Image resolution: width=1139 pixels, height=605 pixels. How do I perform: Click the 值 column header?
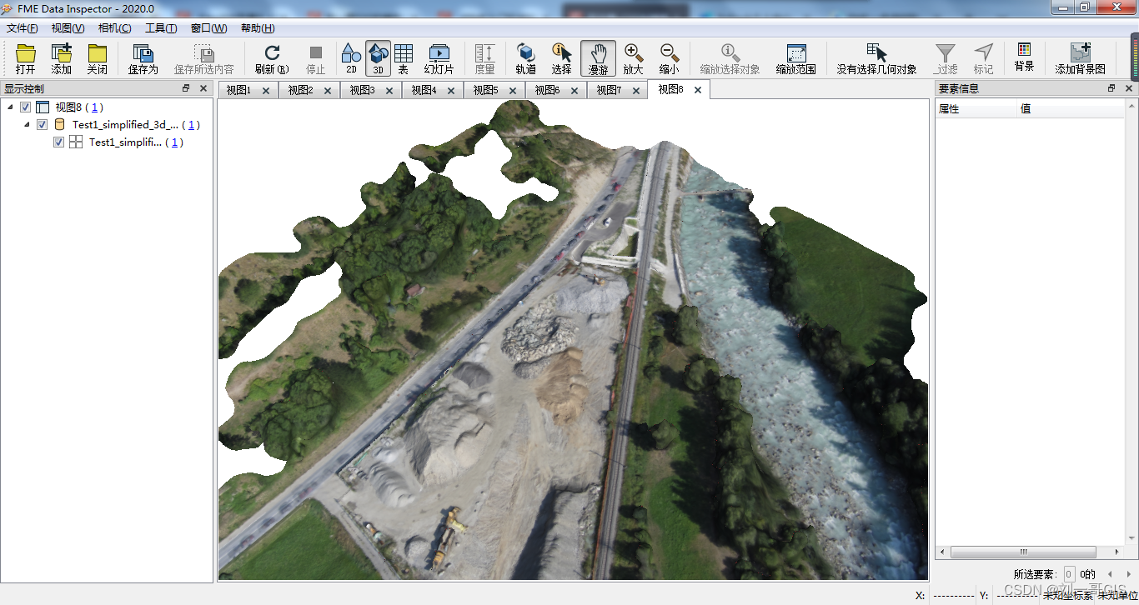(x=1071, y=108)
